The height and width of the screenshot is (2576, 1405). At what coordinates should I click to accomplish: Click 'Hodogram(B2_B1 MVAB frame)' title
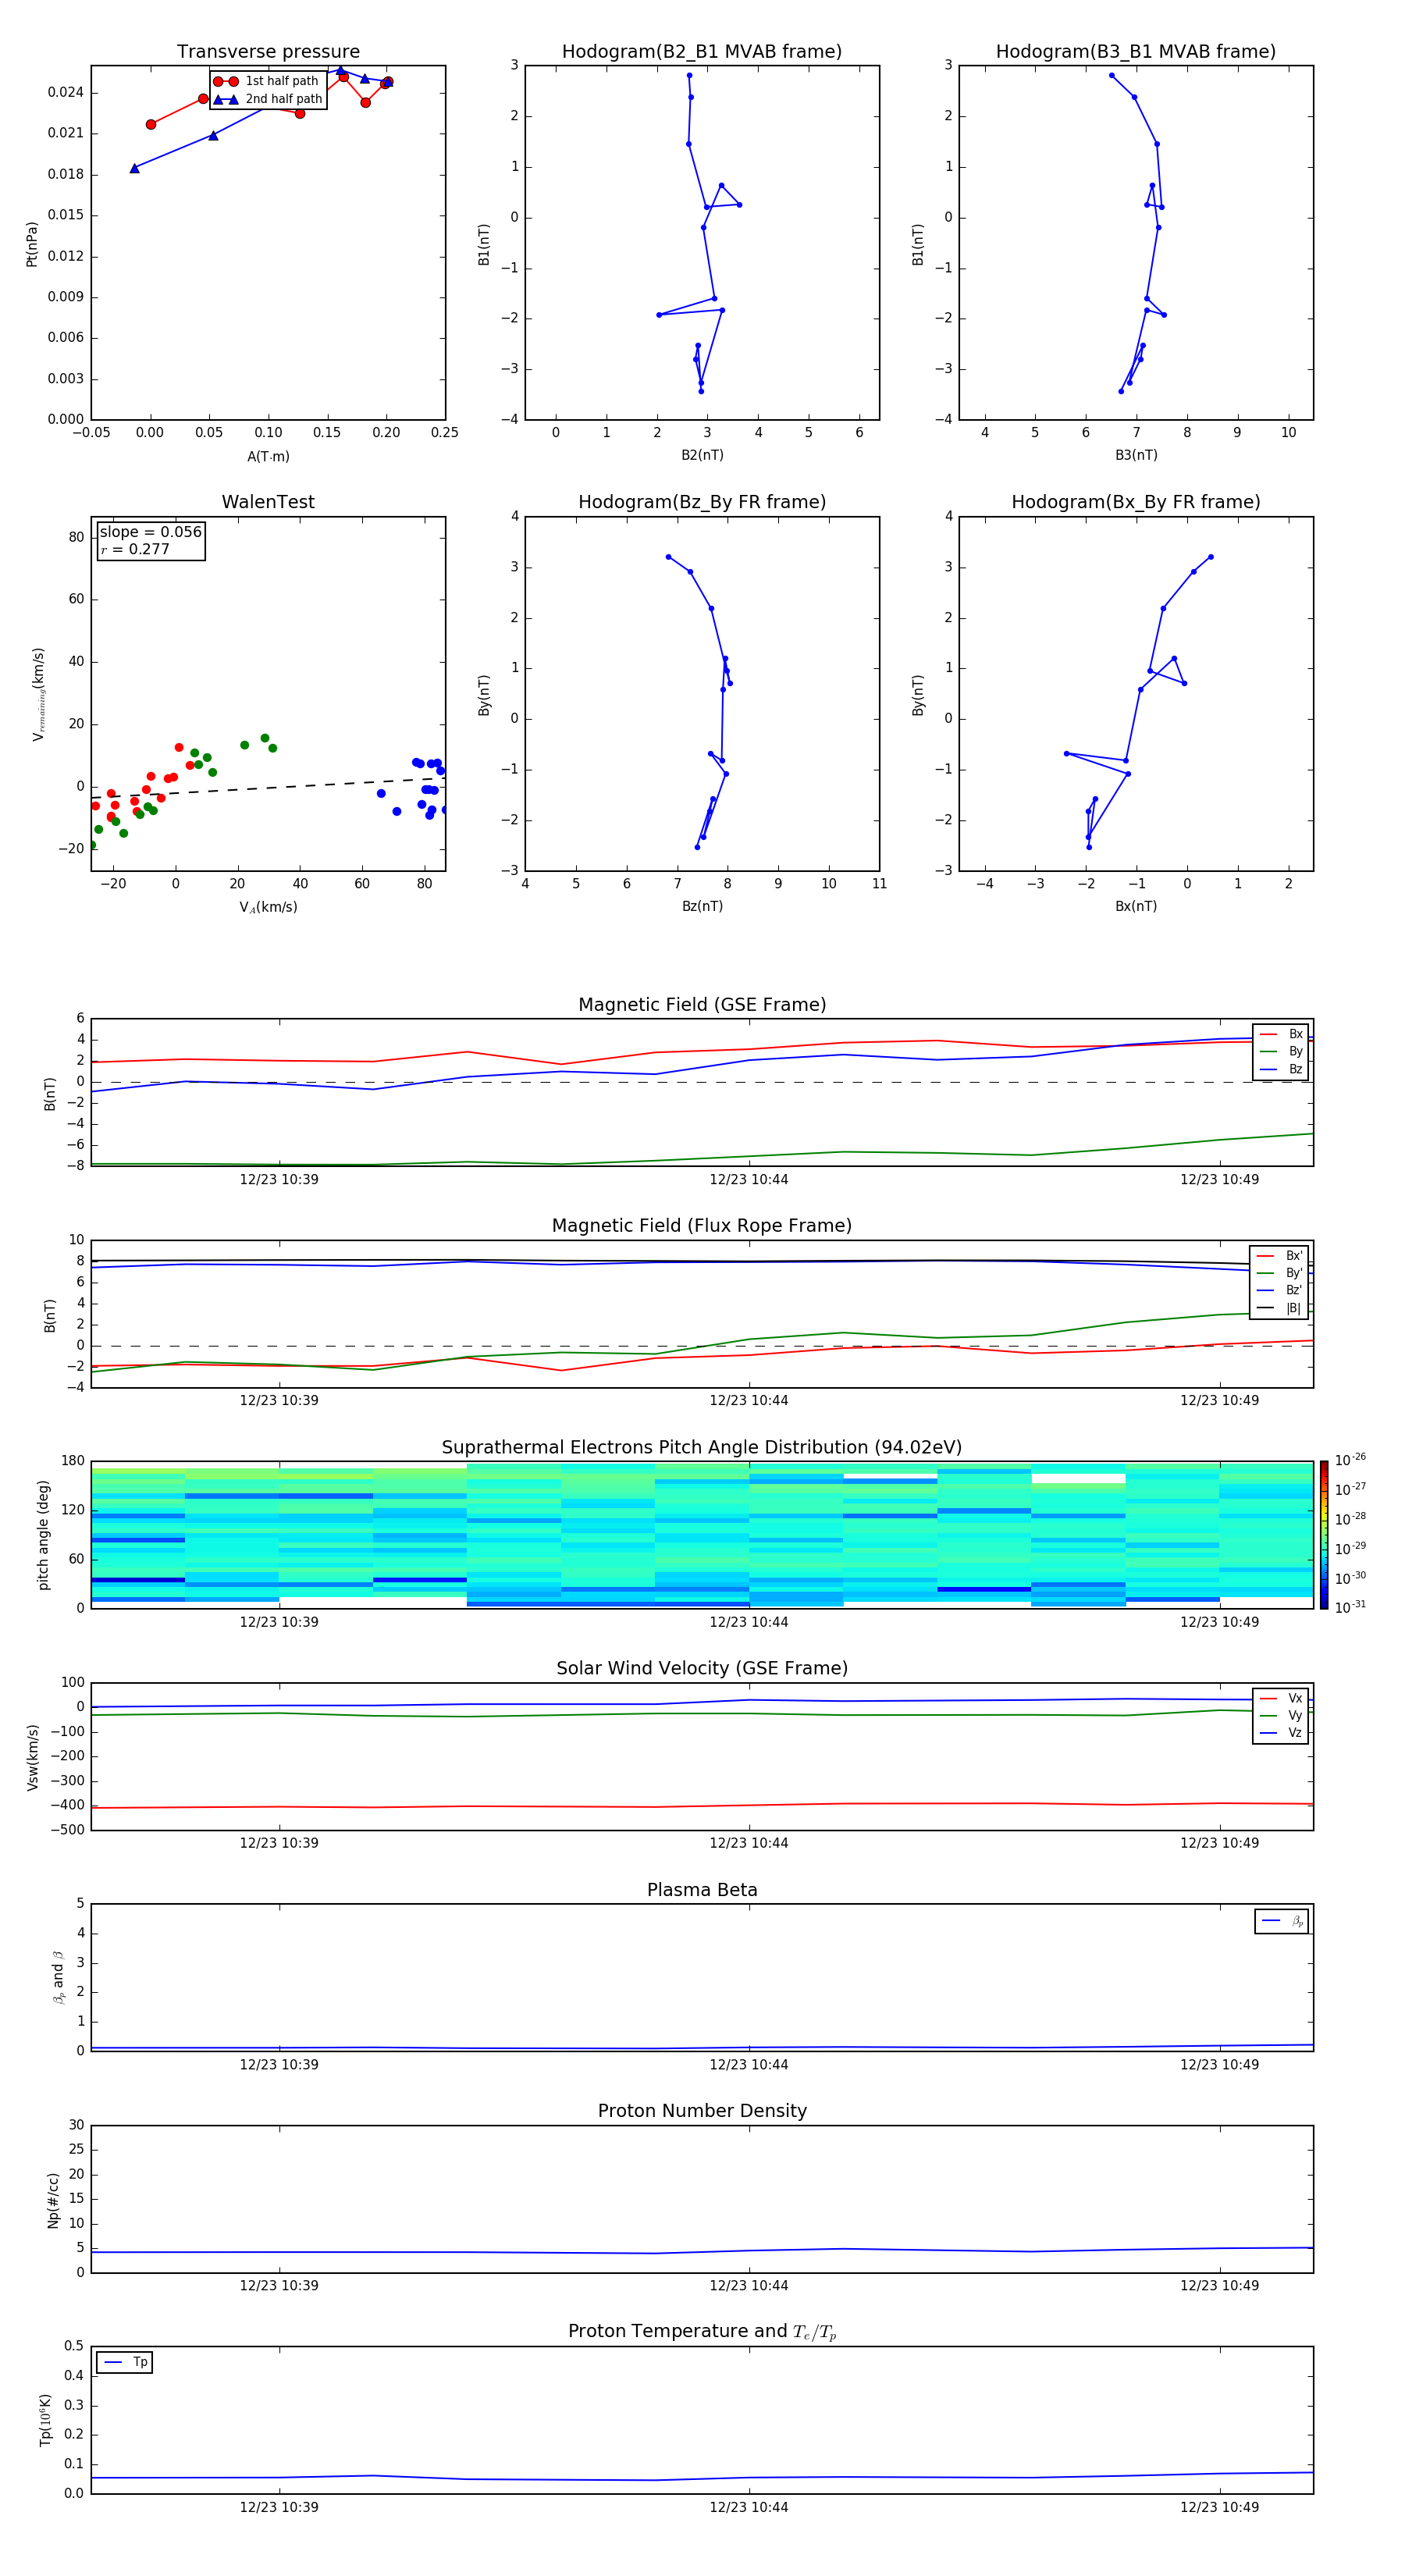[x=702, y=52]
